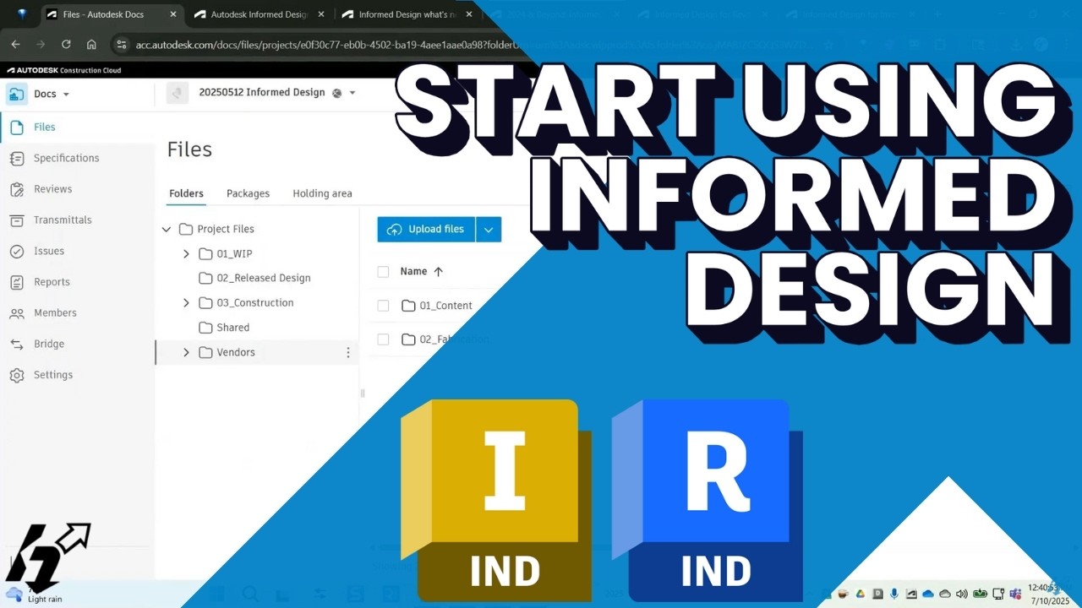
Task: Expand the 01_WIP folder chevron
Action: click(x=186, y=253)
